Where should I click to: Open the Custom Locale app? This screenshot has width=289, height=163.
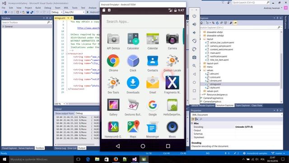coord(172,63)
